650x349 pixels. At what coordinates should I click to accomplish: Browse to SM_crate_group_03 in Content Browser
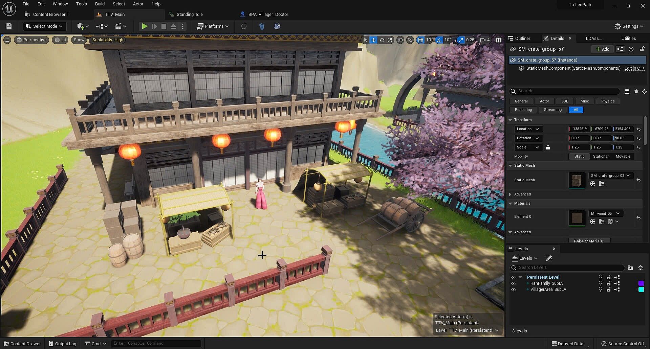(601, 184)
